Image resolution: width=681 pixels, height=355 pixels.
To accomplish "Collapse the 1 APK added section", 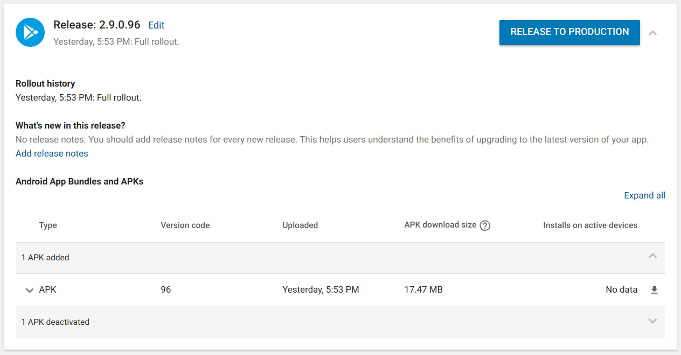I will 652,256.
